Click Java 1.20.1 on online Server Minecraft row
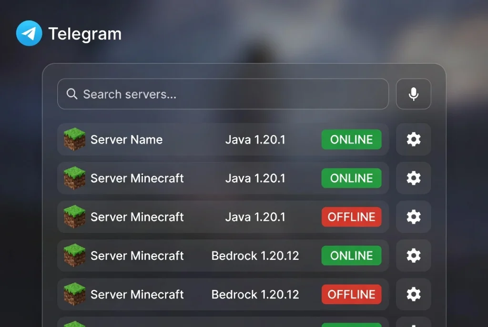Screen dimensions: 488x327 click(255, 178)
